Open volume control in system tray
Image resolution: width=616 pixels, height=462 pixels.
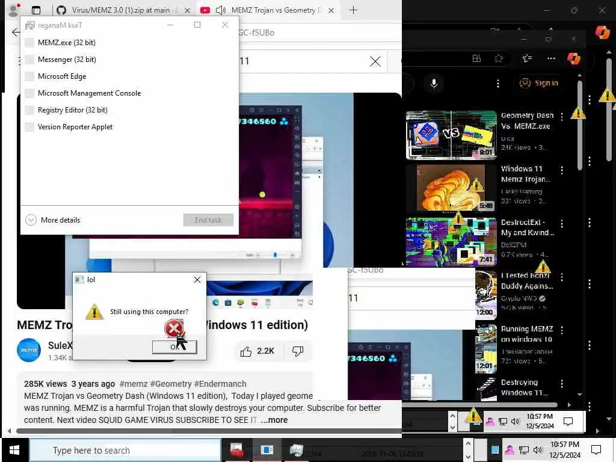tap(538, 450)
